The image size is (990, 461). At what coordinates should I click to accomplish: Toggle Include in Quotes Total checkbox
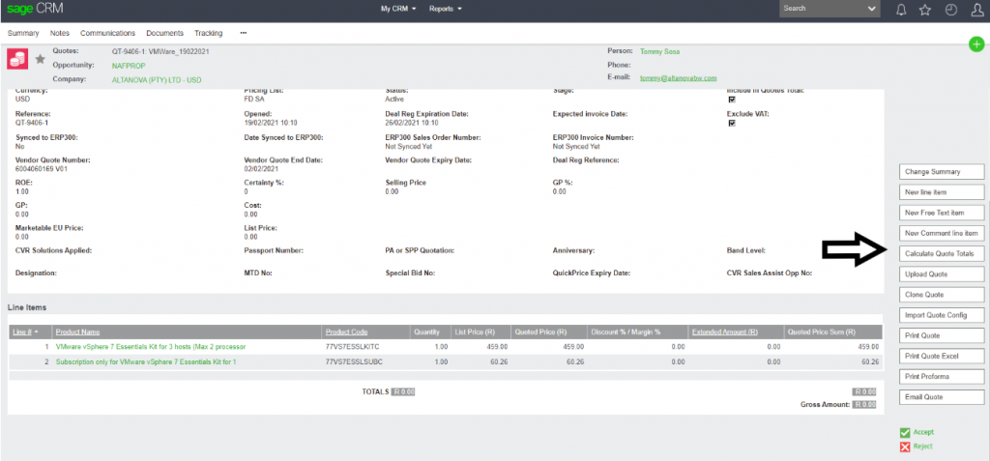[x=731, y=99]
